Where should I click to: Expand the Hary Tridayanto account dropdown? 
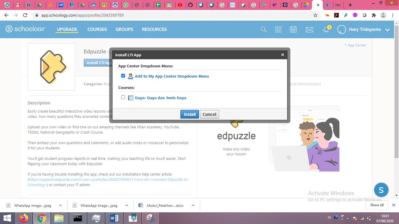[387, 30]
